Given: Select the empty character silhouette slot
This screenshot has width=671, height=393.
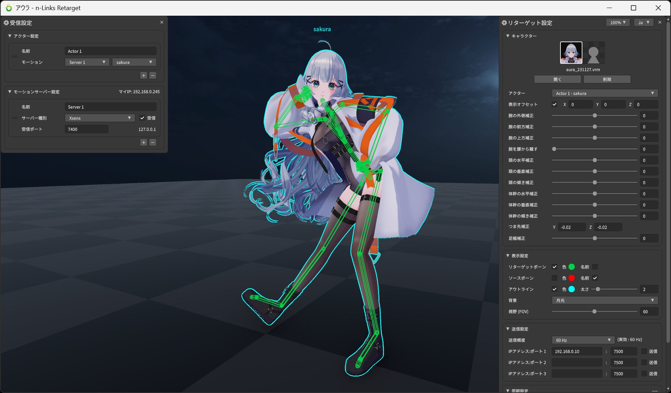Looking at the screenshot, I should click(x=594, y=53).
